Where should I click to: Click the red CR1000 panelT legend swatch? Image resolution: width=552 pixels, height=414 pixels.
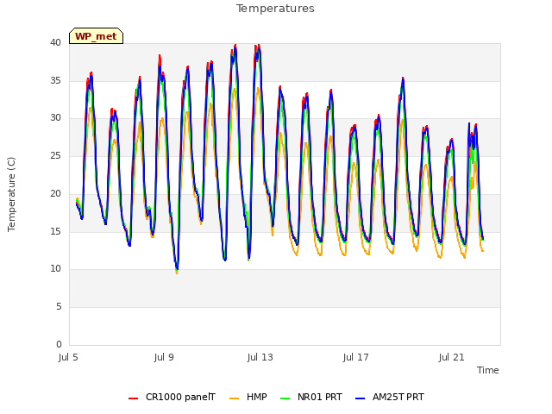pos(134,398)
